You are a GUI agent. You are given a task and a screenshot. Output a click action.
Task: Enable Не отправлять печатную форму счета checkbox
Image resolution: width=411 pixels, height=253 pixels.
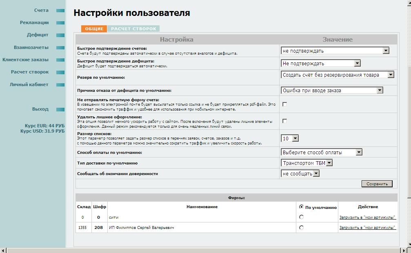[x=285, y=104]
